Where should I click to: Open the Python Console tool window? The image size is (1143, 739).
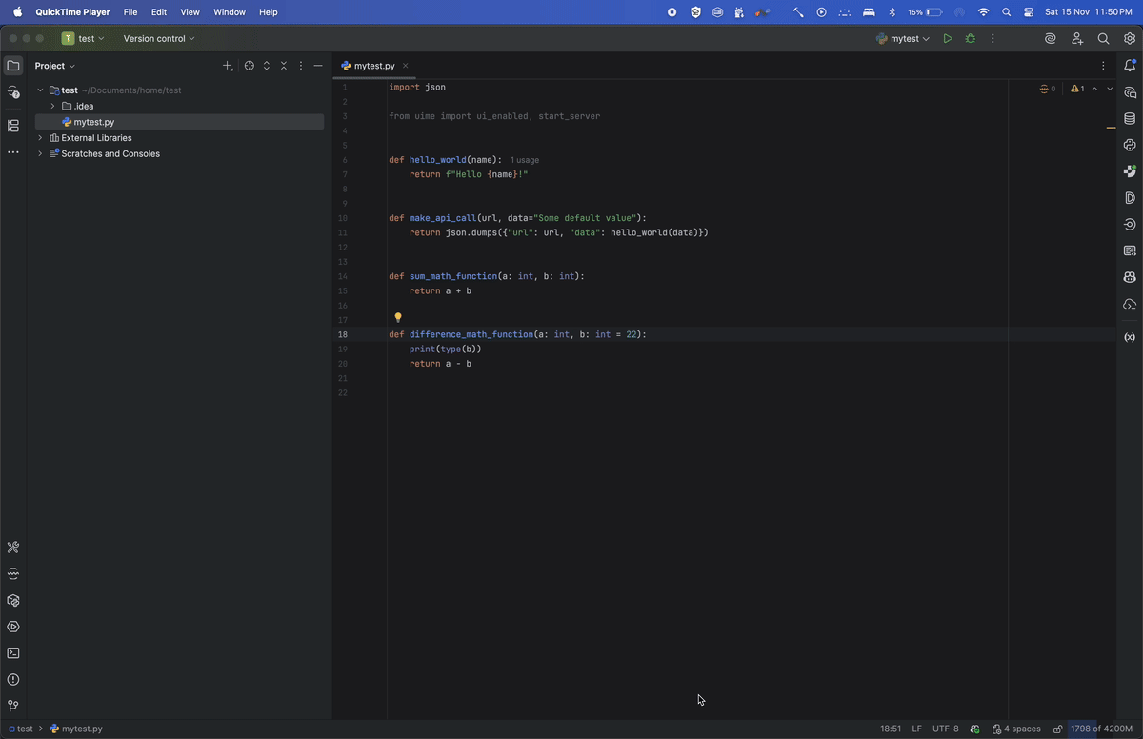coord(1130,146)
